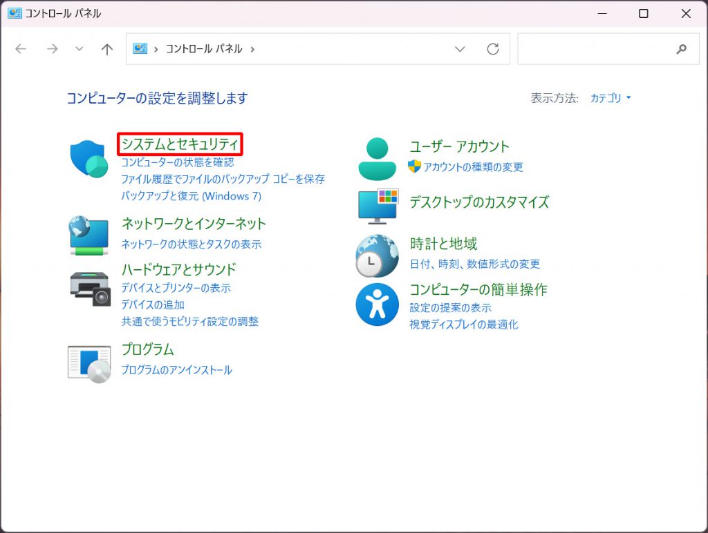Open コンピューターの状態を確認 link
708x533 pixels.
pos(178,162)
